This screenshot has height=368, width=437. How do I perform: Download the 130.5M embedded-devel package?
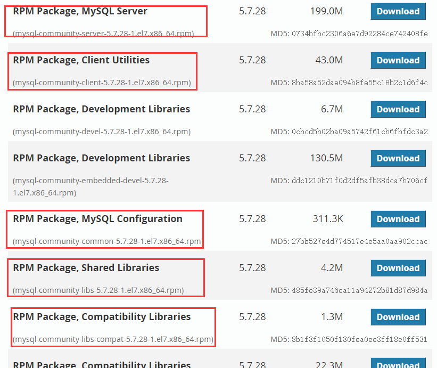point(398,158)
